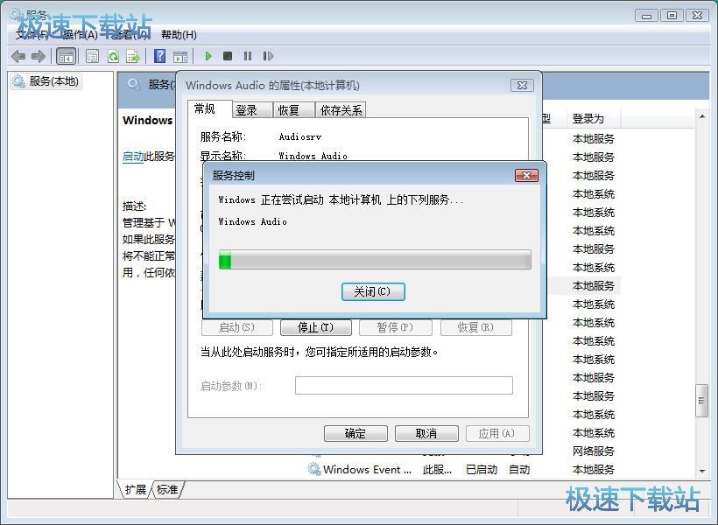The image size is (718, 525).
Task: Click the services list scroll down arrow
Action: point(702,471)
